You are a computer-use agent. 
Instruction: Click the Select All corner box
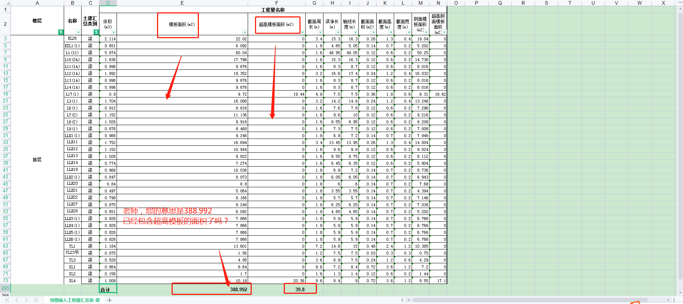point(5,3)
